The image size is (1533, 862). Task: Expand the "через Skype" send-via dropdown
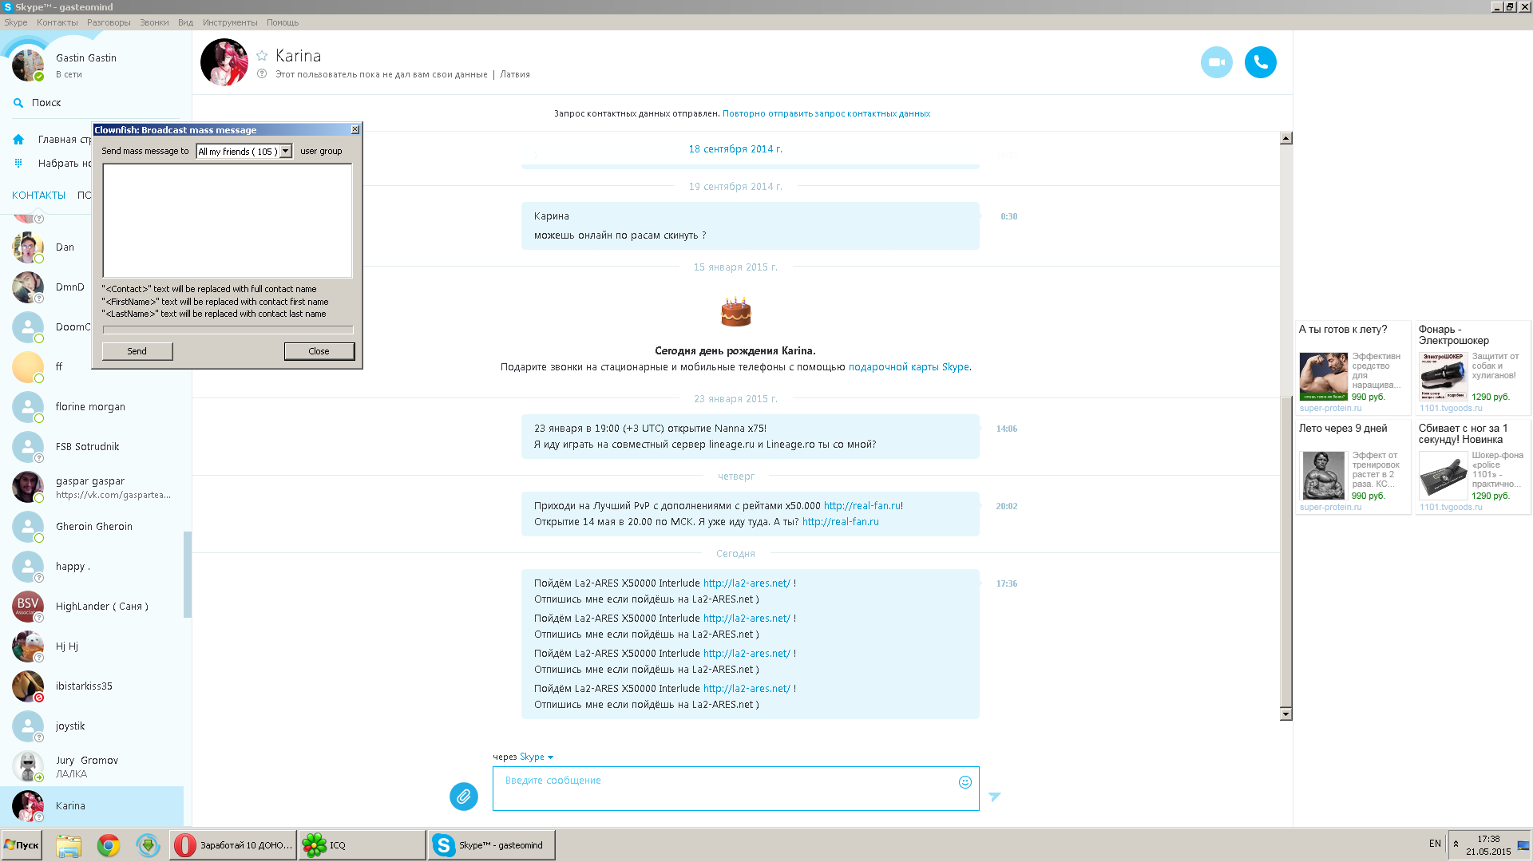[x=550, y=757]
